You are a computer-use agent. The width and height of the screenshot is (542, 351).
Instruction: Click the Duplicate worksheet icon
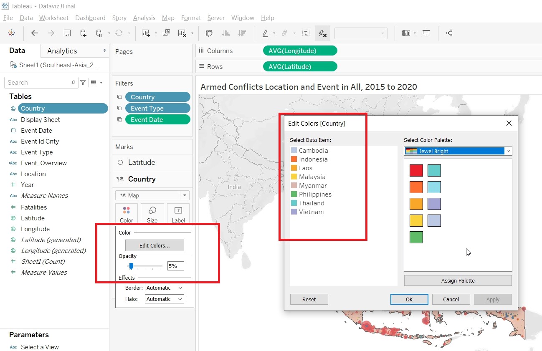tap(166, 33)
